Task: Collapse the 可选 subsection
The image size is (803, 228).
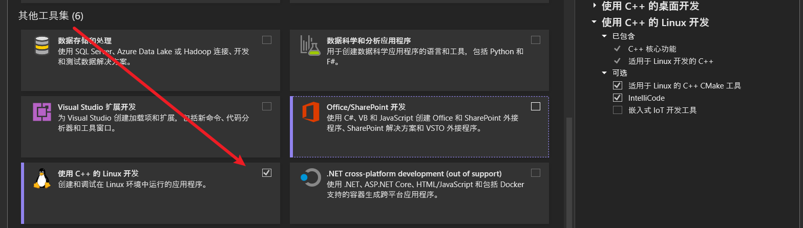Action: pyautogui.click(x=604, y=73)
